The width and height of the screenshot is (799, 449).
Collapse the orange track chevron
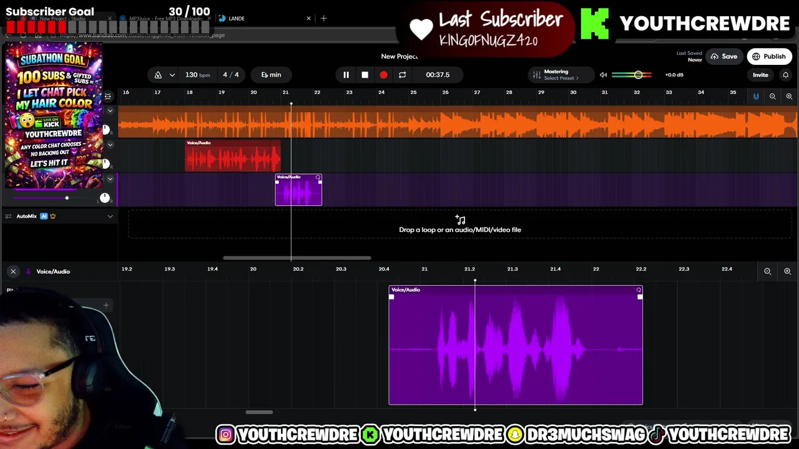coord(110,111)
